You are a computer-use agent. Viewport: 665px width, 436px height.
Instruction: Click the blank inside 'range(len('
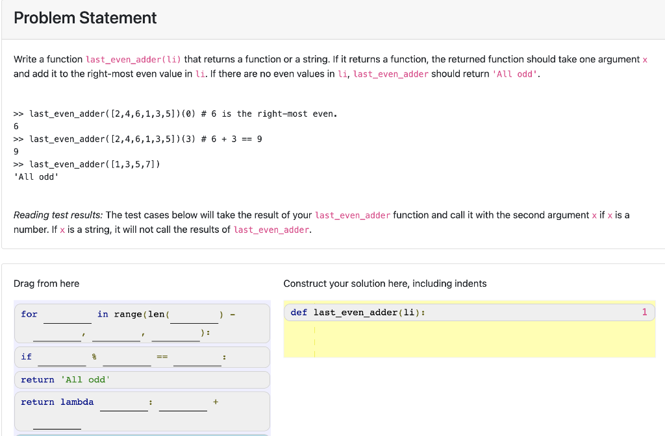click(194, 317)
